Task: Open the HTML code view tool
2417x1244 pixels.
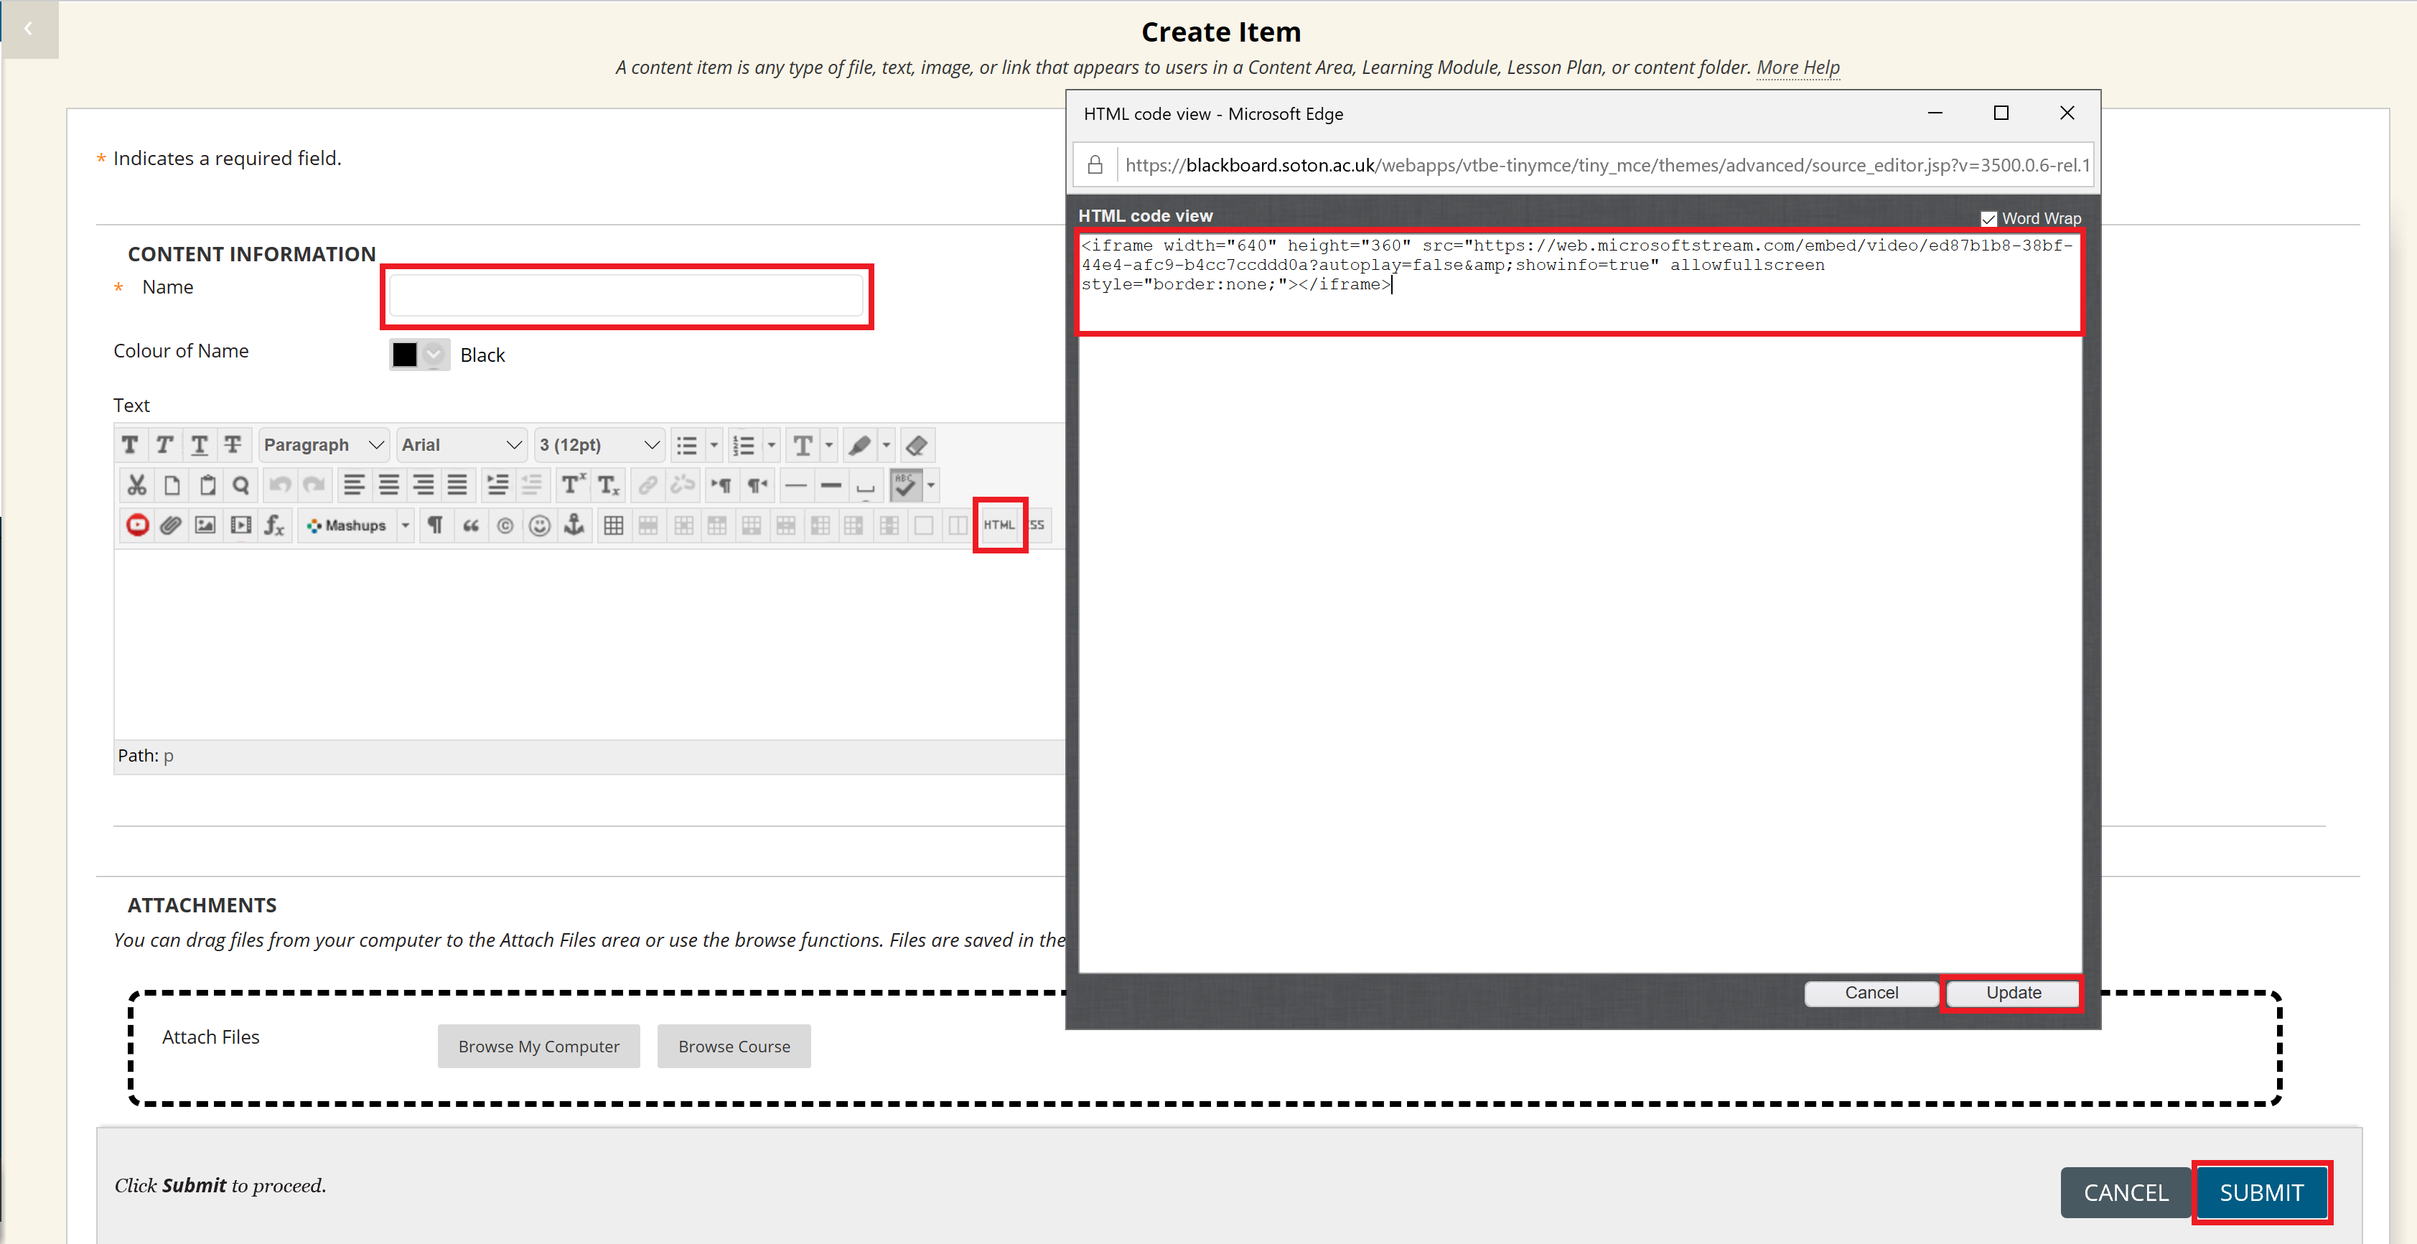Action: click(999, 525)
